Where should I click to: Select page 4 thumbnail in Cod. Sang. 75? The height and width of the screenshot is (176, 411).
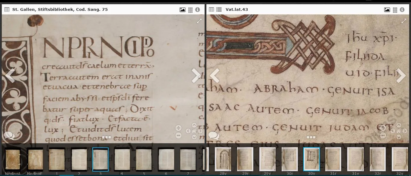click(122, 159)
